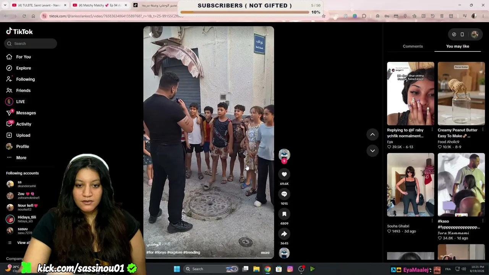Click the #foryo hashtag
This screenshot has width=489, height=275.
160,252
